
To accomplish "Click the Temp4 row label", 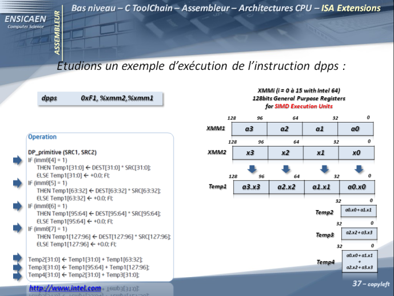I will click(325, 262).
